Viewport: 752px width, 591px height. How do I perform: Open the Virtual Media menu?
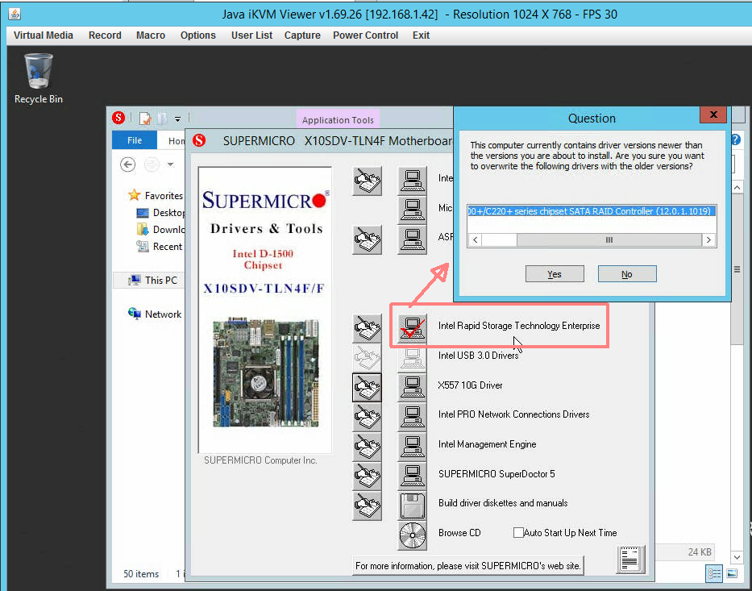coord(44,35)
